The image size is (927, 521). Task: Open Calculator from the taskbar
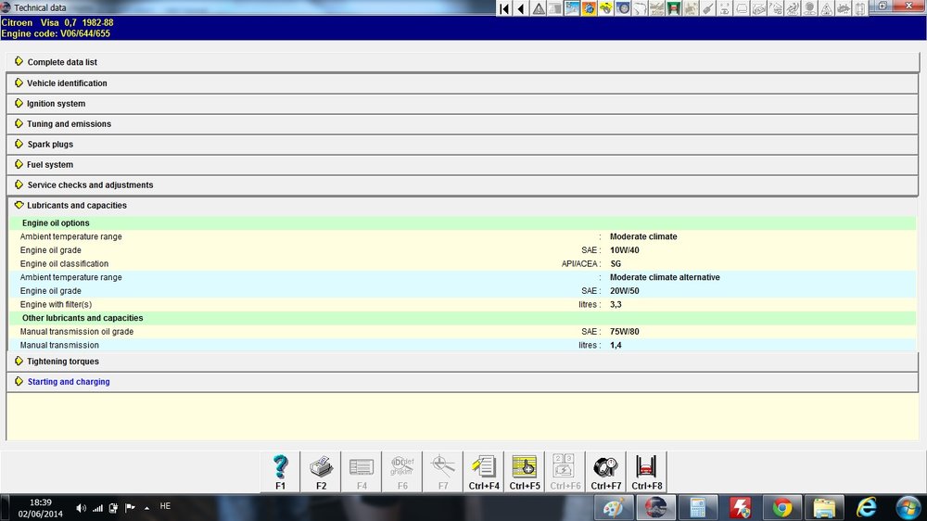pos(698,507)
